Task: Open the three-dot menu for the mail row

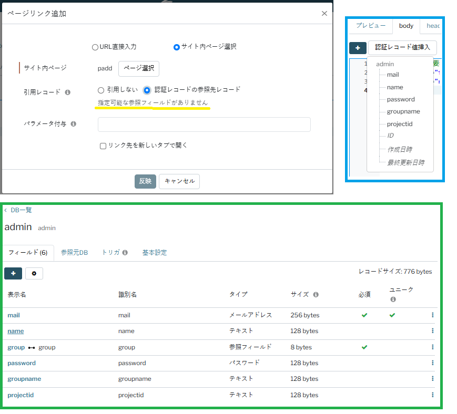Action: [x=432, y=315]
